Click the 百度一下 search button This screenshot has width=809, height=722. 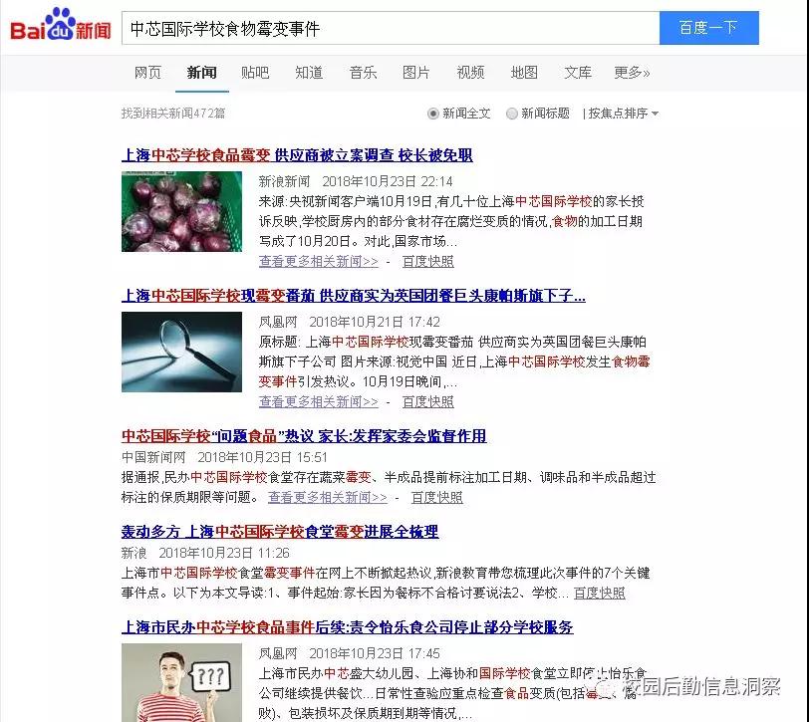709,27
